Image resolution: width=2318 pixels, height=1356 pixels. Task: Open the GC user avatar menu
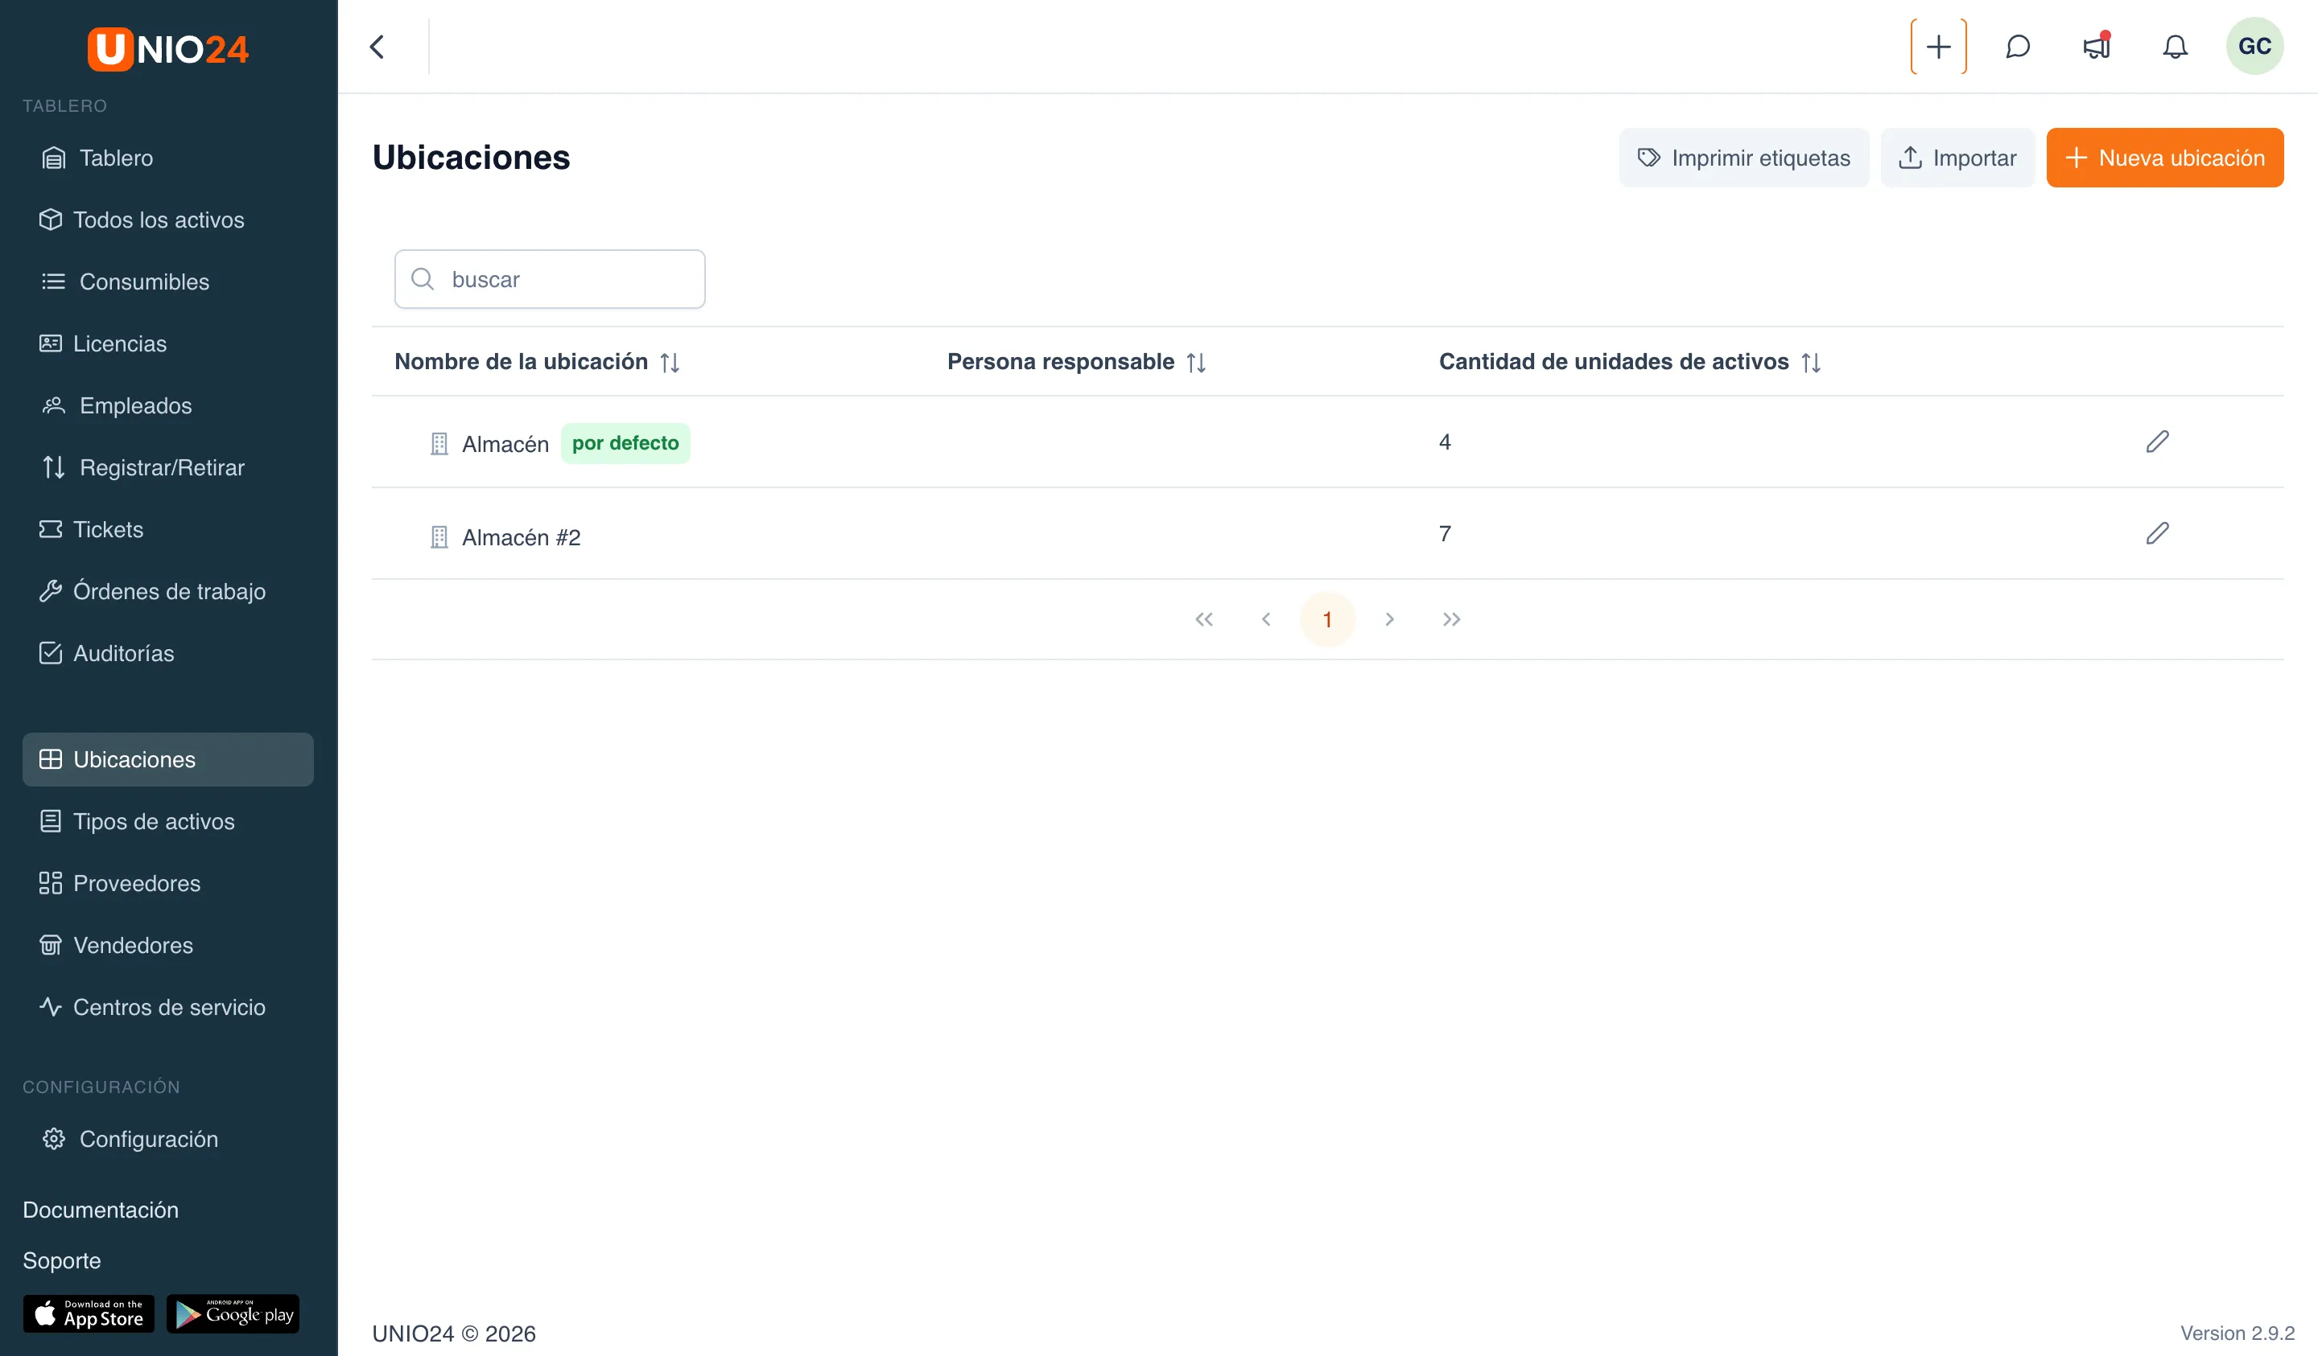click(2254, 47)
